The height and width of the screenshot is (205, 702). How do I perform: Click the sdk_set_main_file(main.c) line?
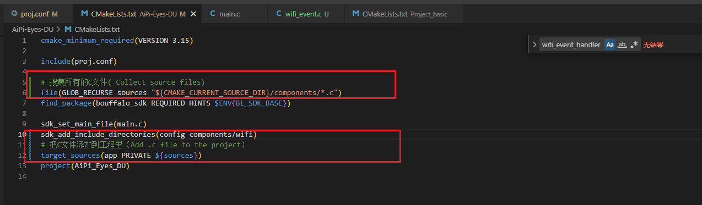pos(94,124)
